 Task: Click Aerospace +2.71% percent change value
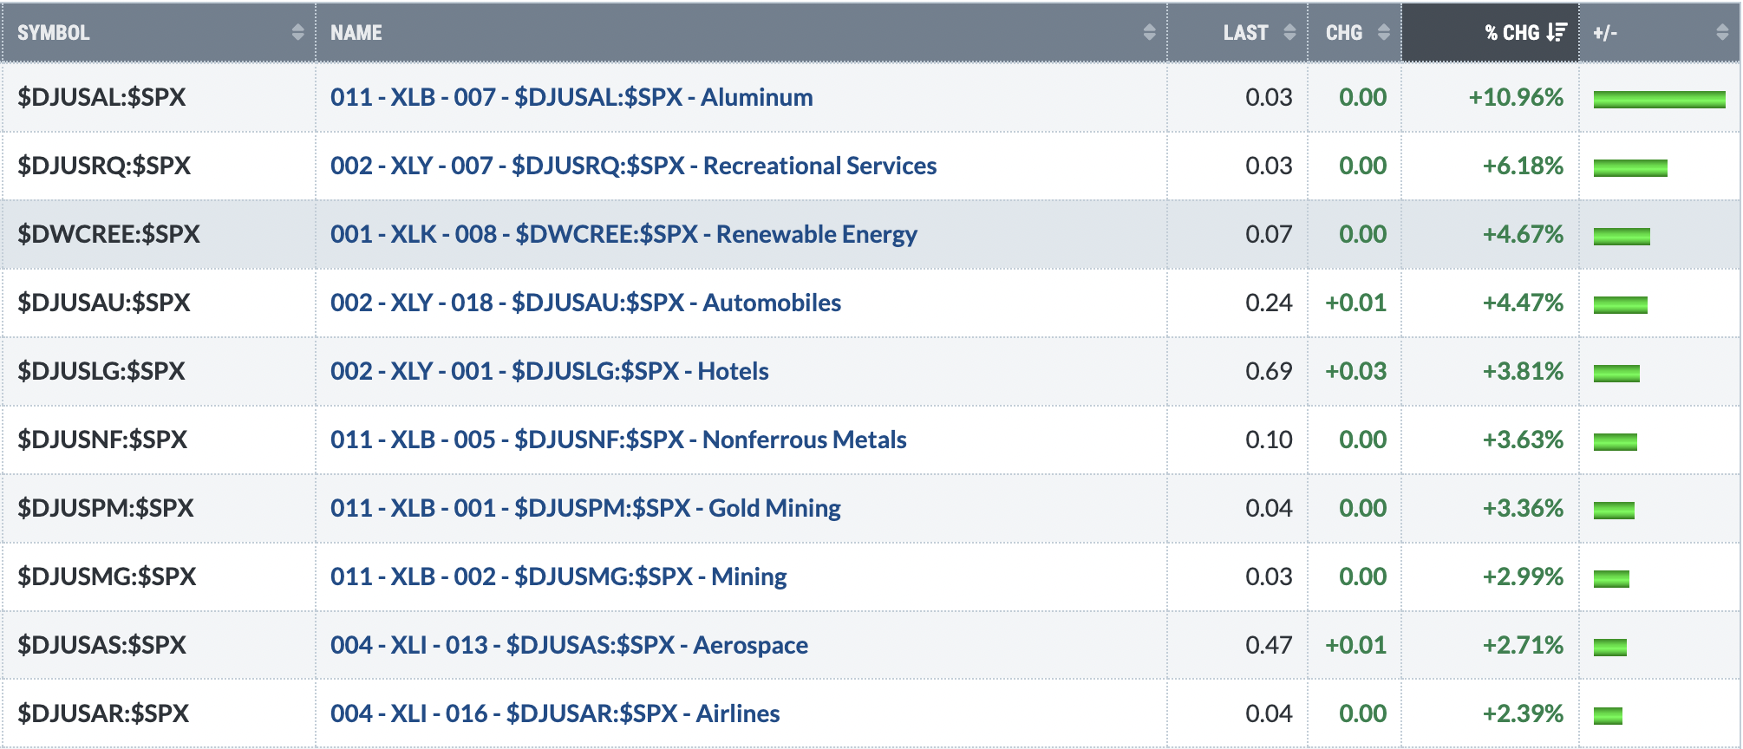(1523, 645)
